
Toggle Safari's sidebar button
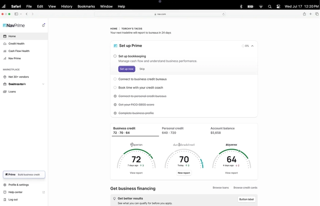(16, 14)
